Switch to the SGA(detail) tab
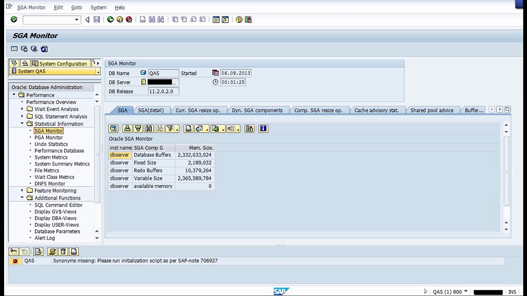 tap(151, 110)
